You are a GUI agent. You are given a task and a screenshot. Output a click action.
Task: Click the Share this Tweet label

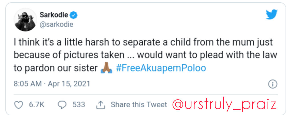139,105
